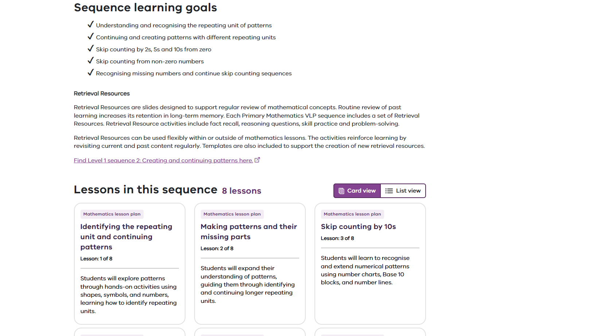Switch to Card view

point(357,191)
